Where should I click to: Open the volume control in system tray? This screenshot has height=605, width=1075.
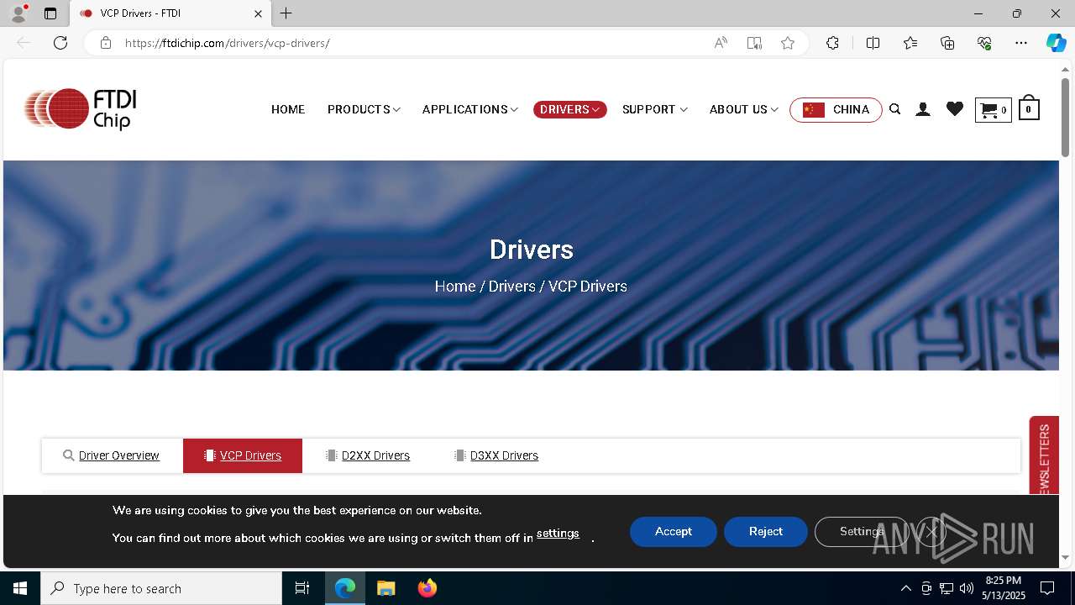click(x=967, y=588)
